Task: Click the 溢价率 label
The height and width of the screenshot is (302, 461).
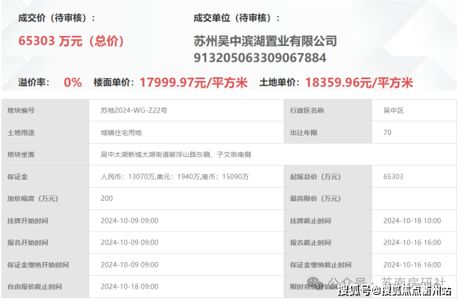Action: (33, 82)
